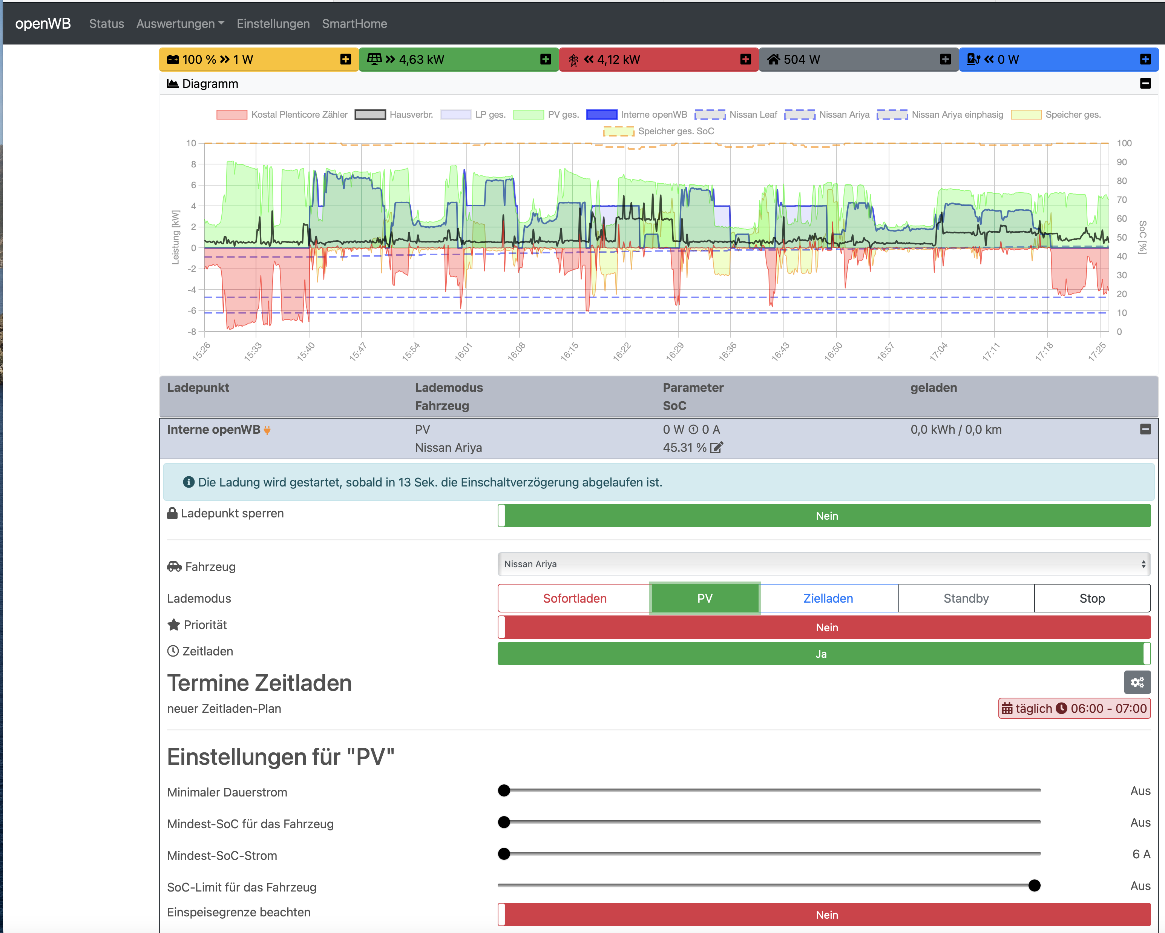Collapse the Interne openWB charge point row
This screenshot has width=1165, height=933.
tap(1145, 429)
